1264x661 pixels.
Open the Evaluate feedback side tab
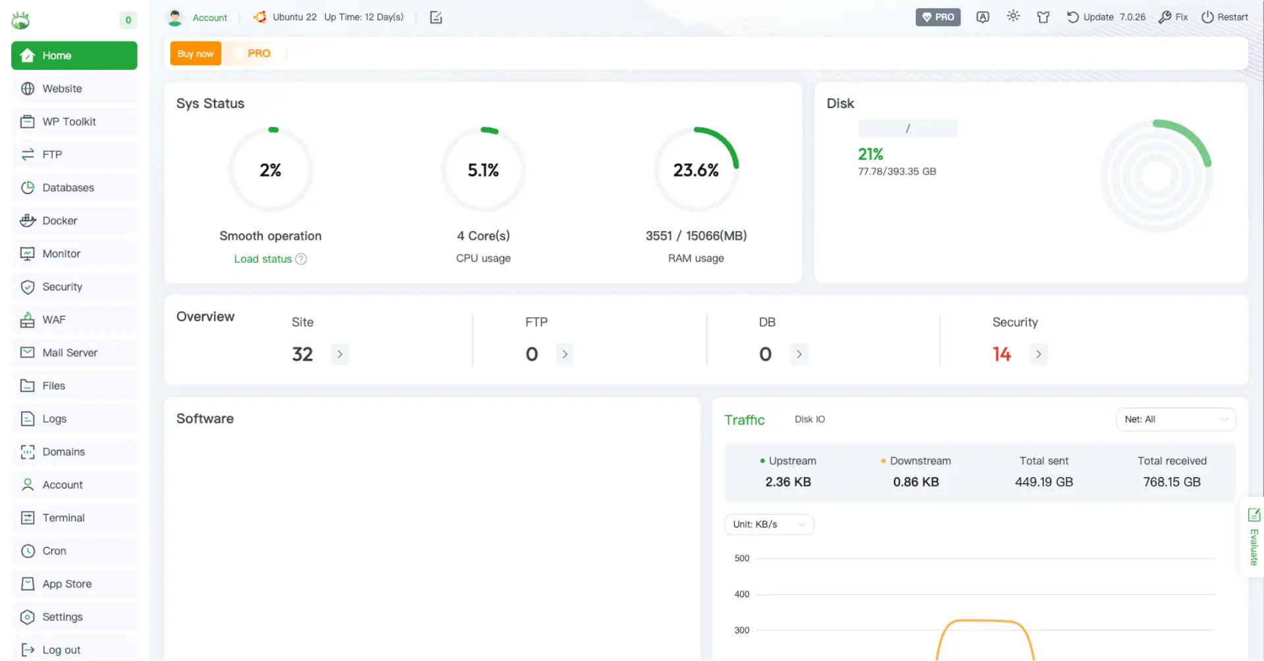pos(1253,537)
